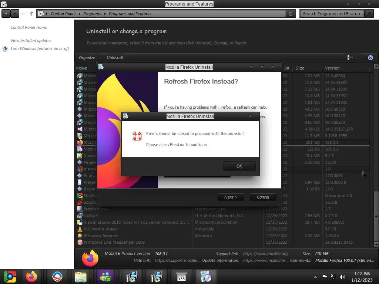Image resolution: width=379 pixels, height=284 pixels.
Task: Click the Up one level arrow
Action: click(32, 14)
